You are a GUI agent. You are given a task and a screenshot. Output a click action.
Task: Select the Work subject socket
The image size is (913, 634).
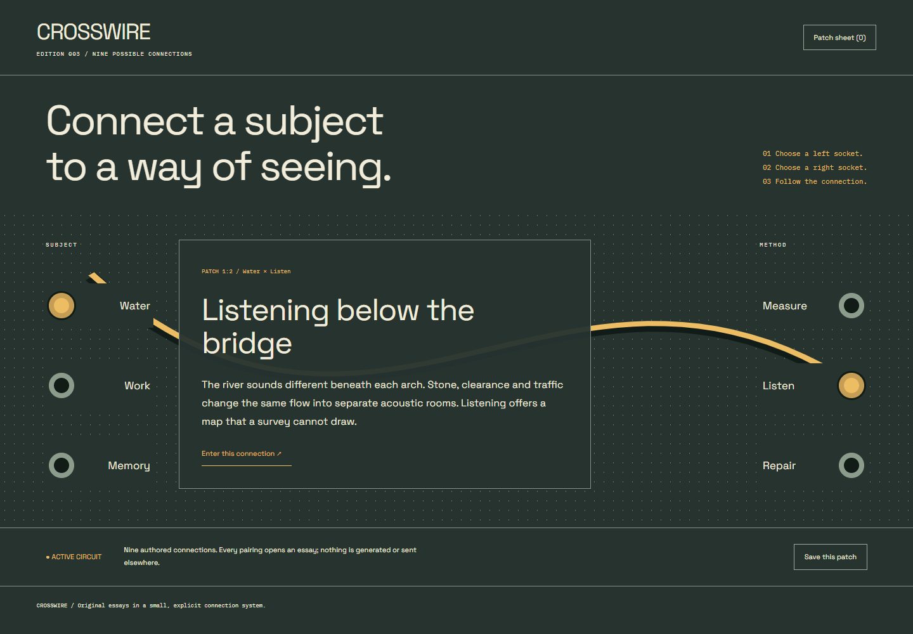point(62,385)
